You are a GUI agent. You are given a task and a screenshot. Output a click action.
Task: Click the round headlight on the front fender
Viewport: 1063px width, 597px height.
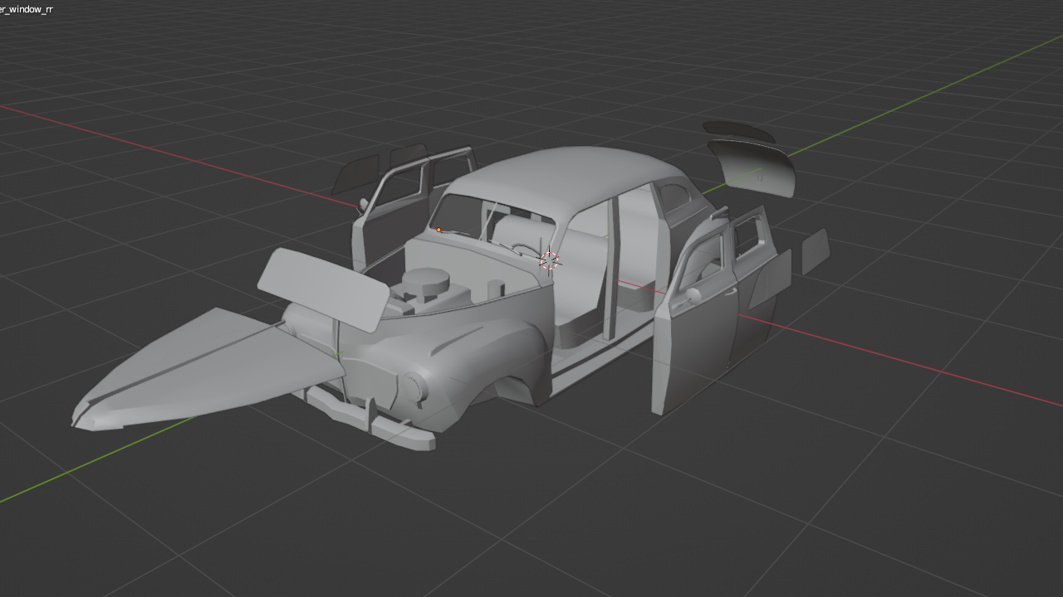[x=414, y=388]
